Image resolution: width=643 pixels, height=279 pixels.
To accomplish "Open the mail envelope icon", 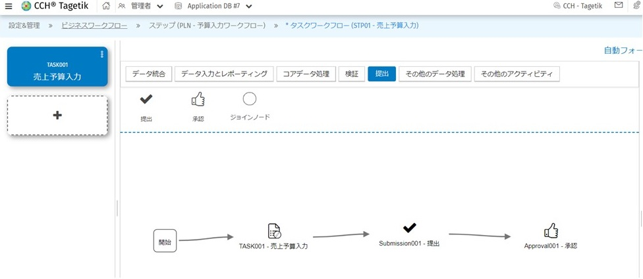I will click(x=618, y=6).
